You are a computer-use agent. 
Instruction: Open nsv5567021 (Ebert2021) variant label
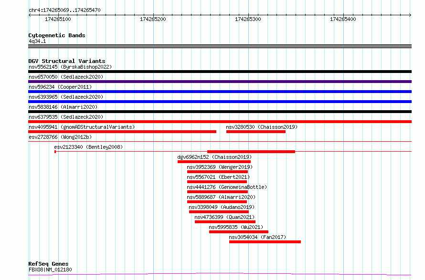pyautogui.click(x=218, y=177)
